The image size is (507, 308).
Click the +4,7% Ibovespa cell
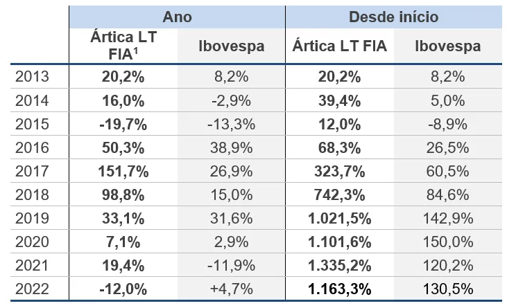(x=230, y=290)
